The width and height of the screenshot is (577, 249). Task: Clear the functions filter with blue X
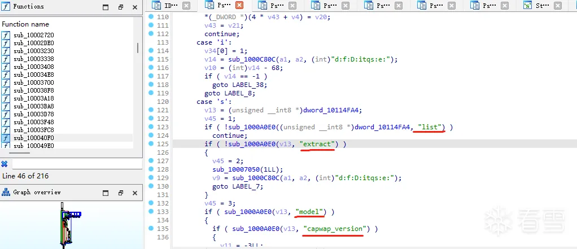5,164
